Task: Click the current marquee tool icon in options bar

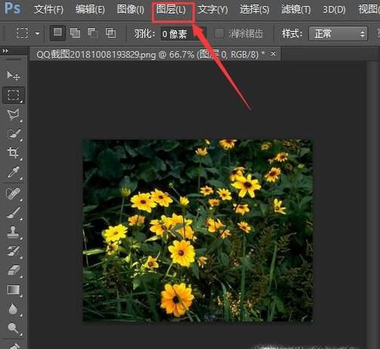Action: 22,33
